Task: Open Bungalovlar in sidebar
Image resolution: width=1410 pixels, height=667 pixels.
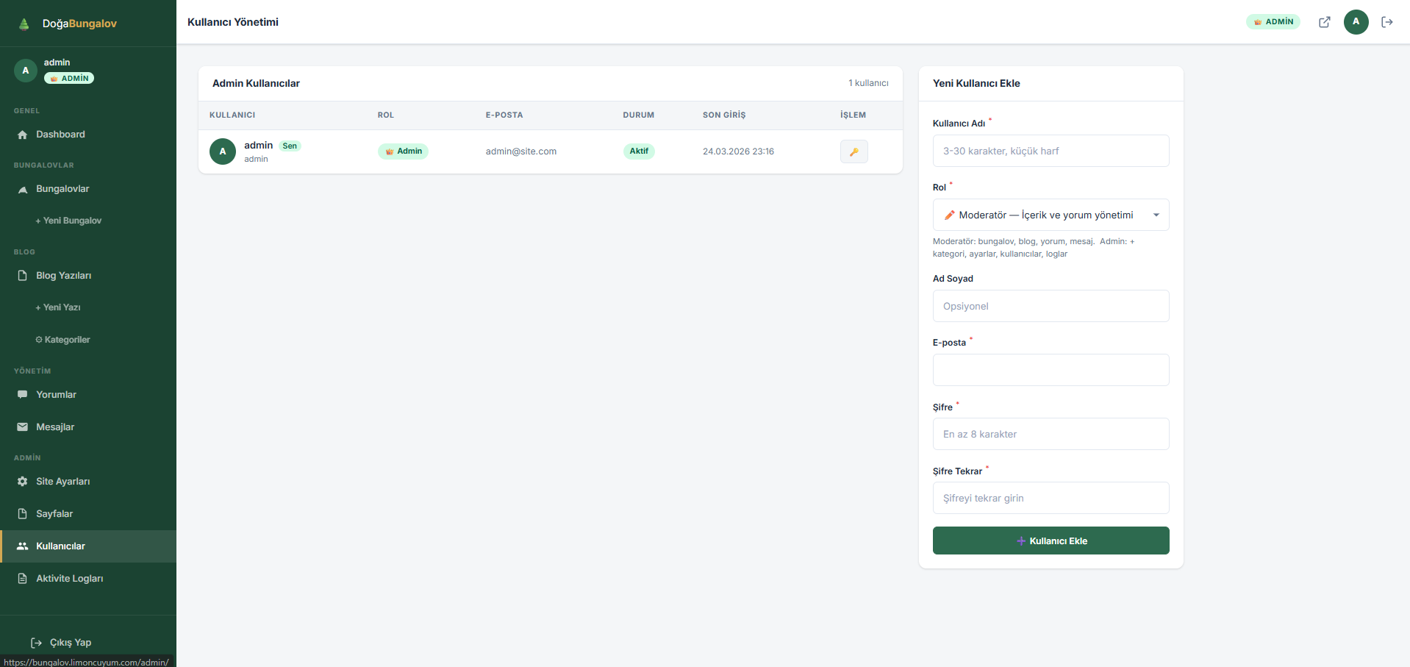Action: tap(62, 189)
